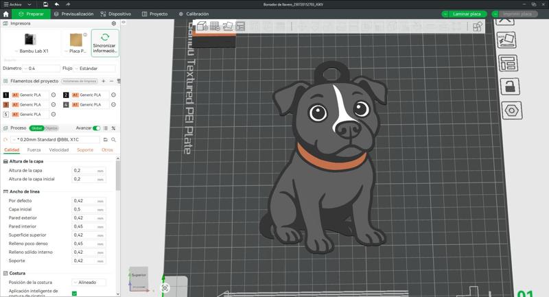Click the save process preset icon
This screenshot has width=549, height=297.
[106, 139]
